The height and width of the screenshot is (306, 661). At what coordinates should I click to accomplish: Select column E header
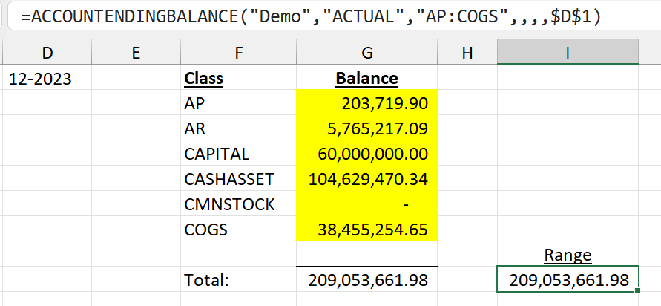pos(136,52)
